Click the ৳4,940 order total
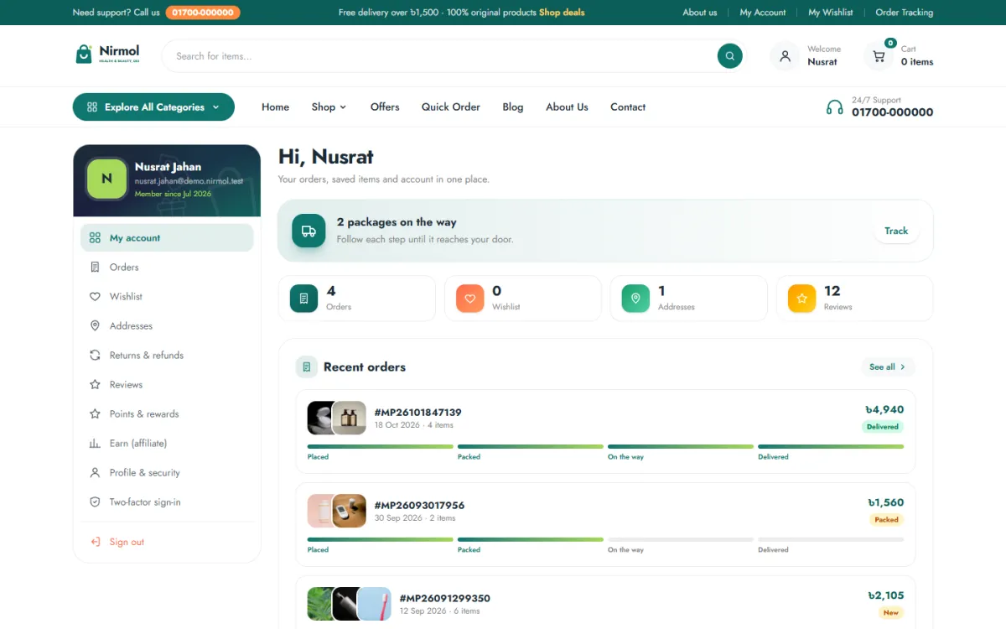This screenshot has height=629, width=1006. [x=884, y=409]
